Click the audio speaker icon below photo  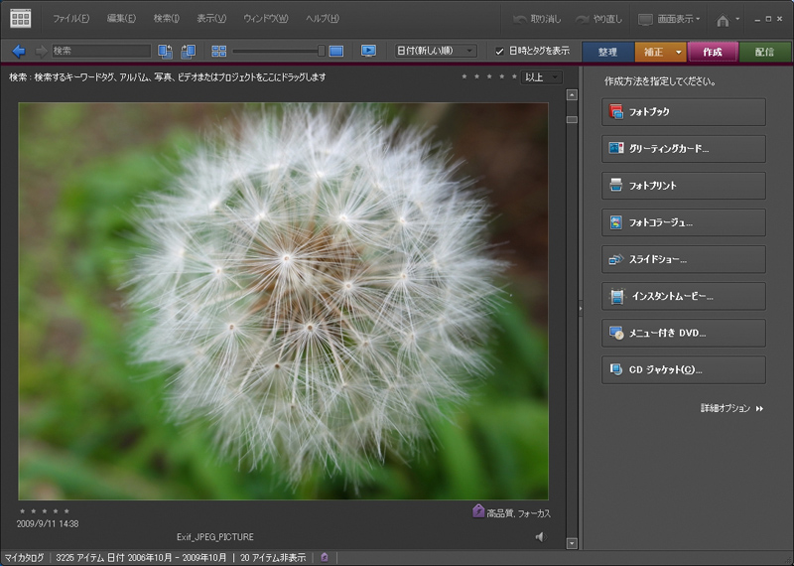[540, 536]
